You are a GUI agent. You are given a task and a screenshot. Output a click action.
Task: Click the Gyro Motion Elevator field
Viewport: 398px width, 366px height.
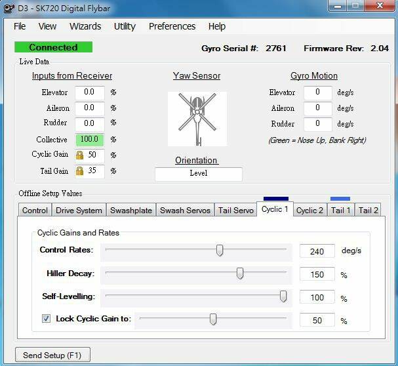click(x=318, y=92)
